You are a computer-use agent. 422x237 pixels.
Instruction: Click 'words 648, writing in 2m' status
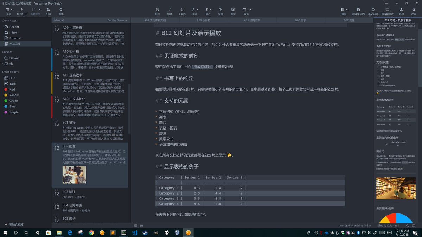coord(355,225)
